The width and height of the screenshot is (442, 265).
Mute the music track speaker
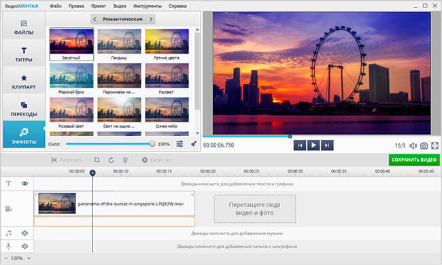pyautogui.click(x=24, y=233)
